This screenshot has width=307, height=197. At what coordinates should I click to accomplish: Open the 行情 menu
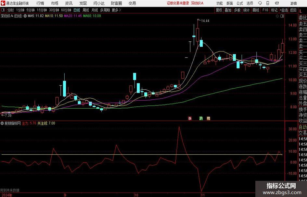click(40, 3)
